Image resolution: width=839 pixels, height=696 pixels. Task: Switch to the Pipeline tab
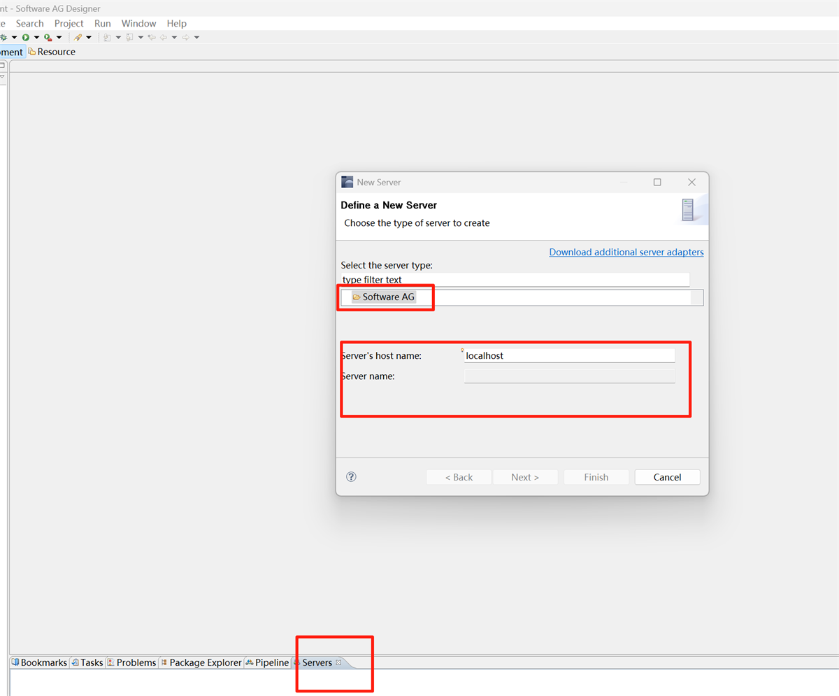coord(267,662)
